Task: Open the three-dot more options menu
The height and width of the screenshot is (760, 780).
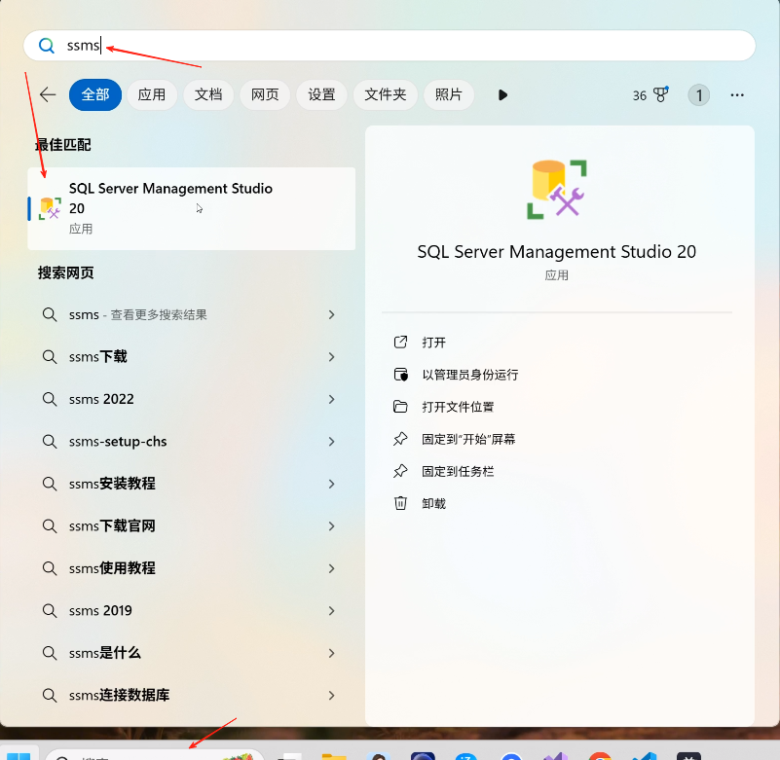Action: pyautogui.click(x=737, y=95)
